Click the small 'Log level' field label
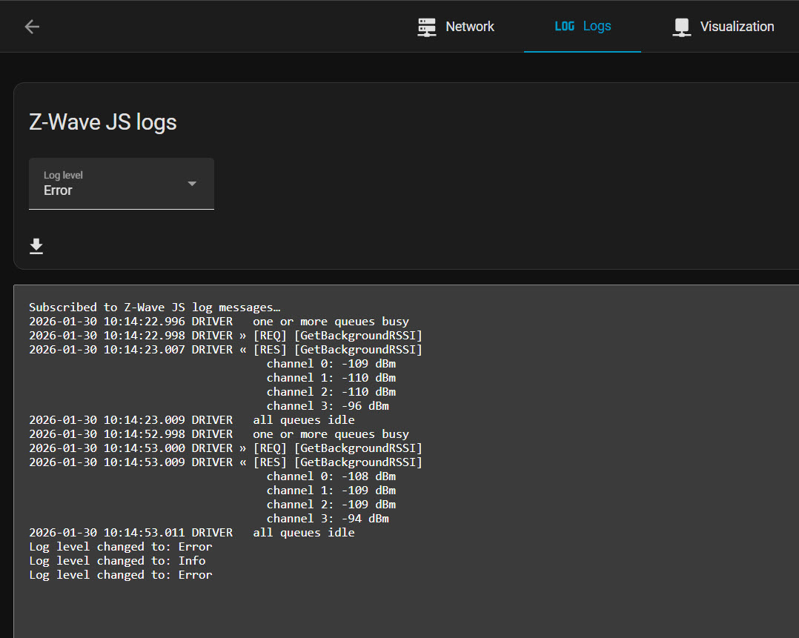The height and width of the screenshot is (638, 799). (x=63, y=176)
